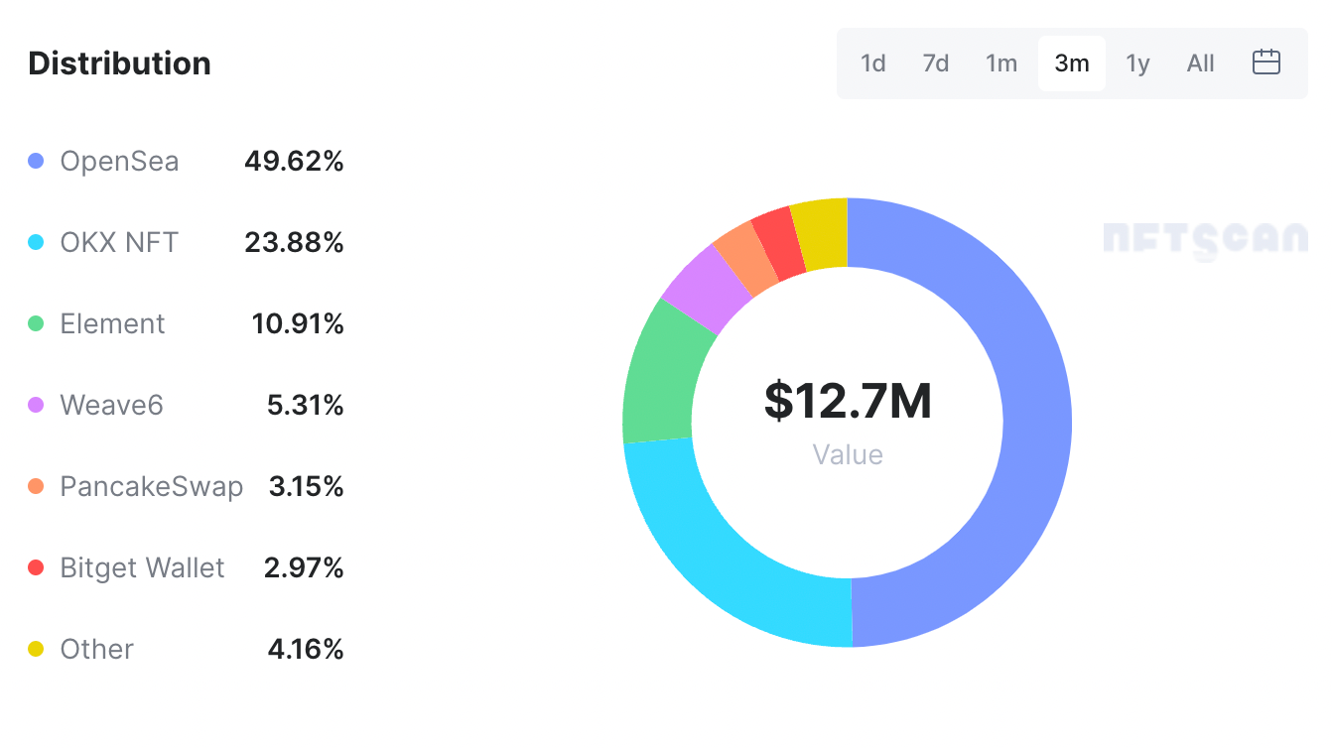This screenshot has width=1332, height=748.
Task: Click the orange PancakeSwap donut segment
Action: [746, 255]
